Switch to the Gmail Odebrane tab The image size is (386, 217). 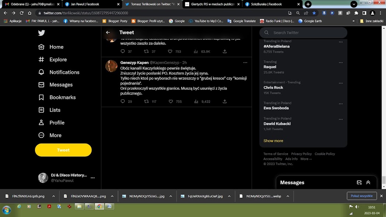pos(32,4)
